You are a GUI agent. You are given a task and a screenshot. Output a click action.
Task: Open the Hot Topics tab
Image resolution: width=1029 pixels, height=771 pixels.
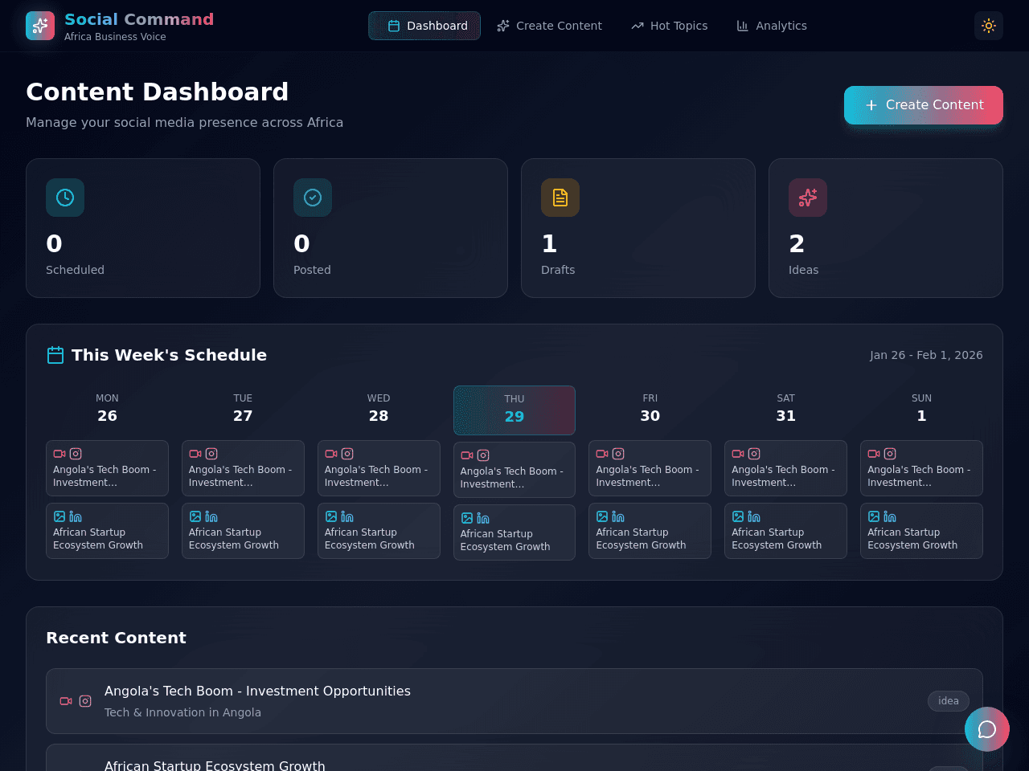point(670,26)
